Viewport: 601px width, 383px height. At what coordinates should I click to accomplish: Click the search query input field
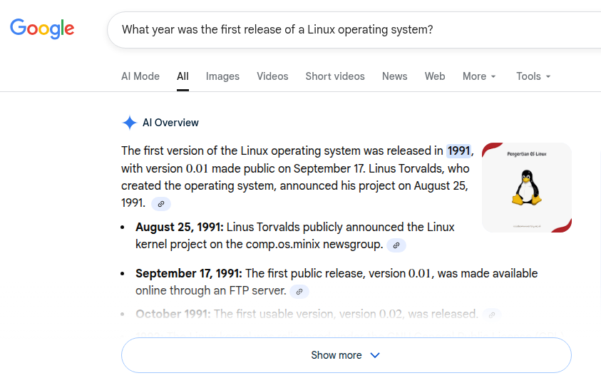click(x=342, y=30)
